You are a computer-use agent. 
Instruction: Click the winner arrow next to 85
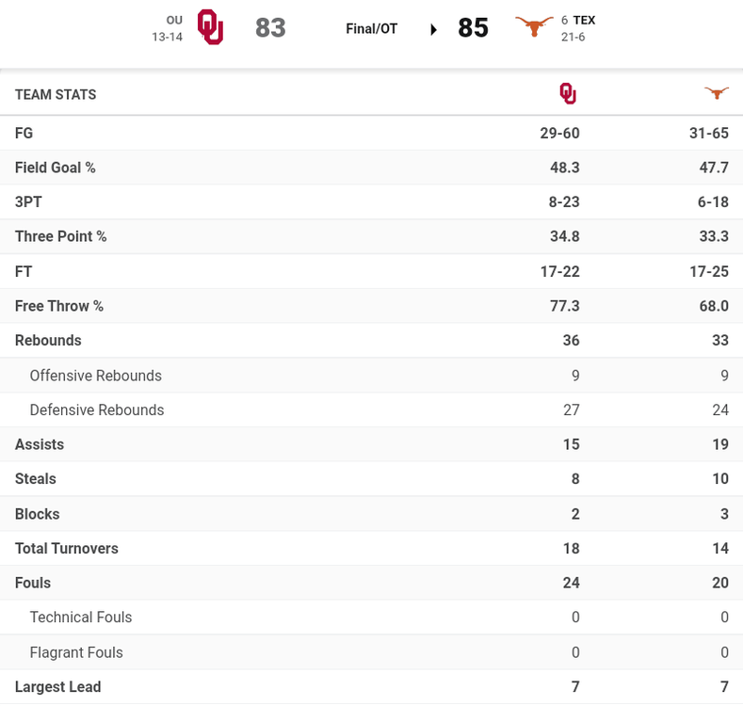[434, 29]
